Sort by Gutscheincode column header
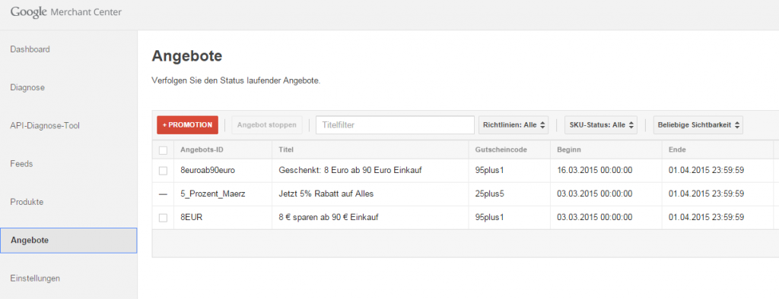Image resolution: width=779 pixels, height=299 pixels. point(501,149)
